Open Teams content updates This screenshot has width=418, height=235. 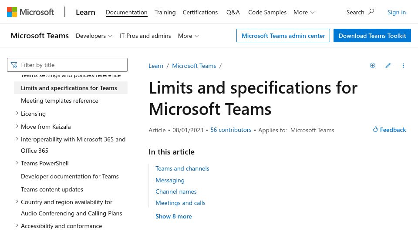(52, 189)
